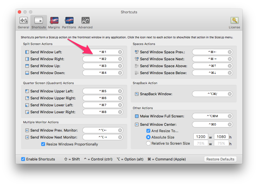Screen dimensions: 258x186
Task: Go to the Advanced tab
Action: 85,23
